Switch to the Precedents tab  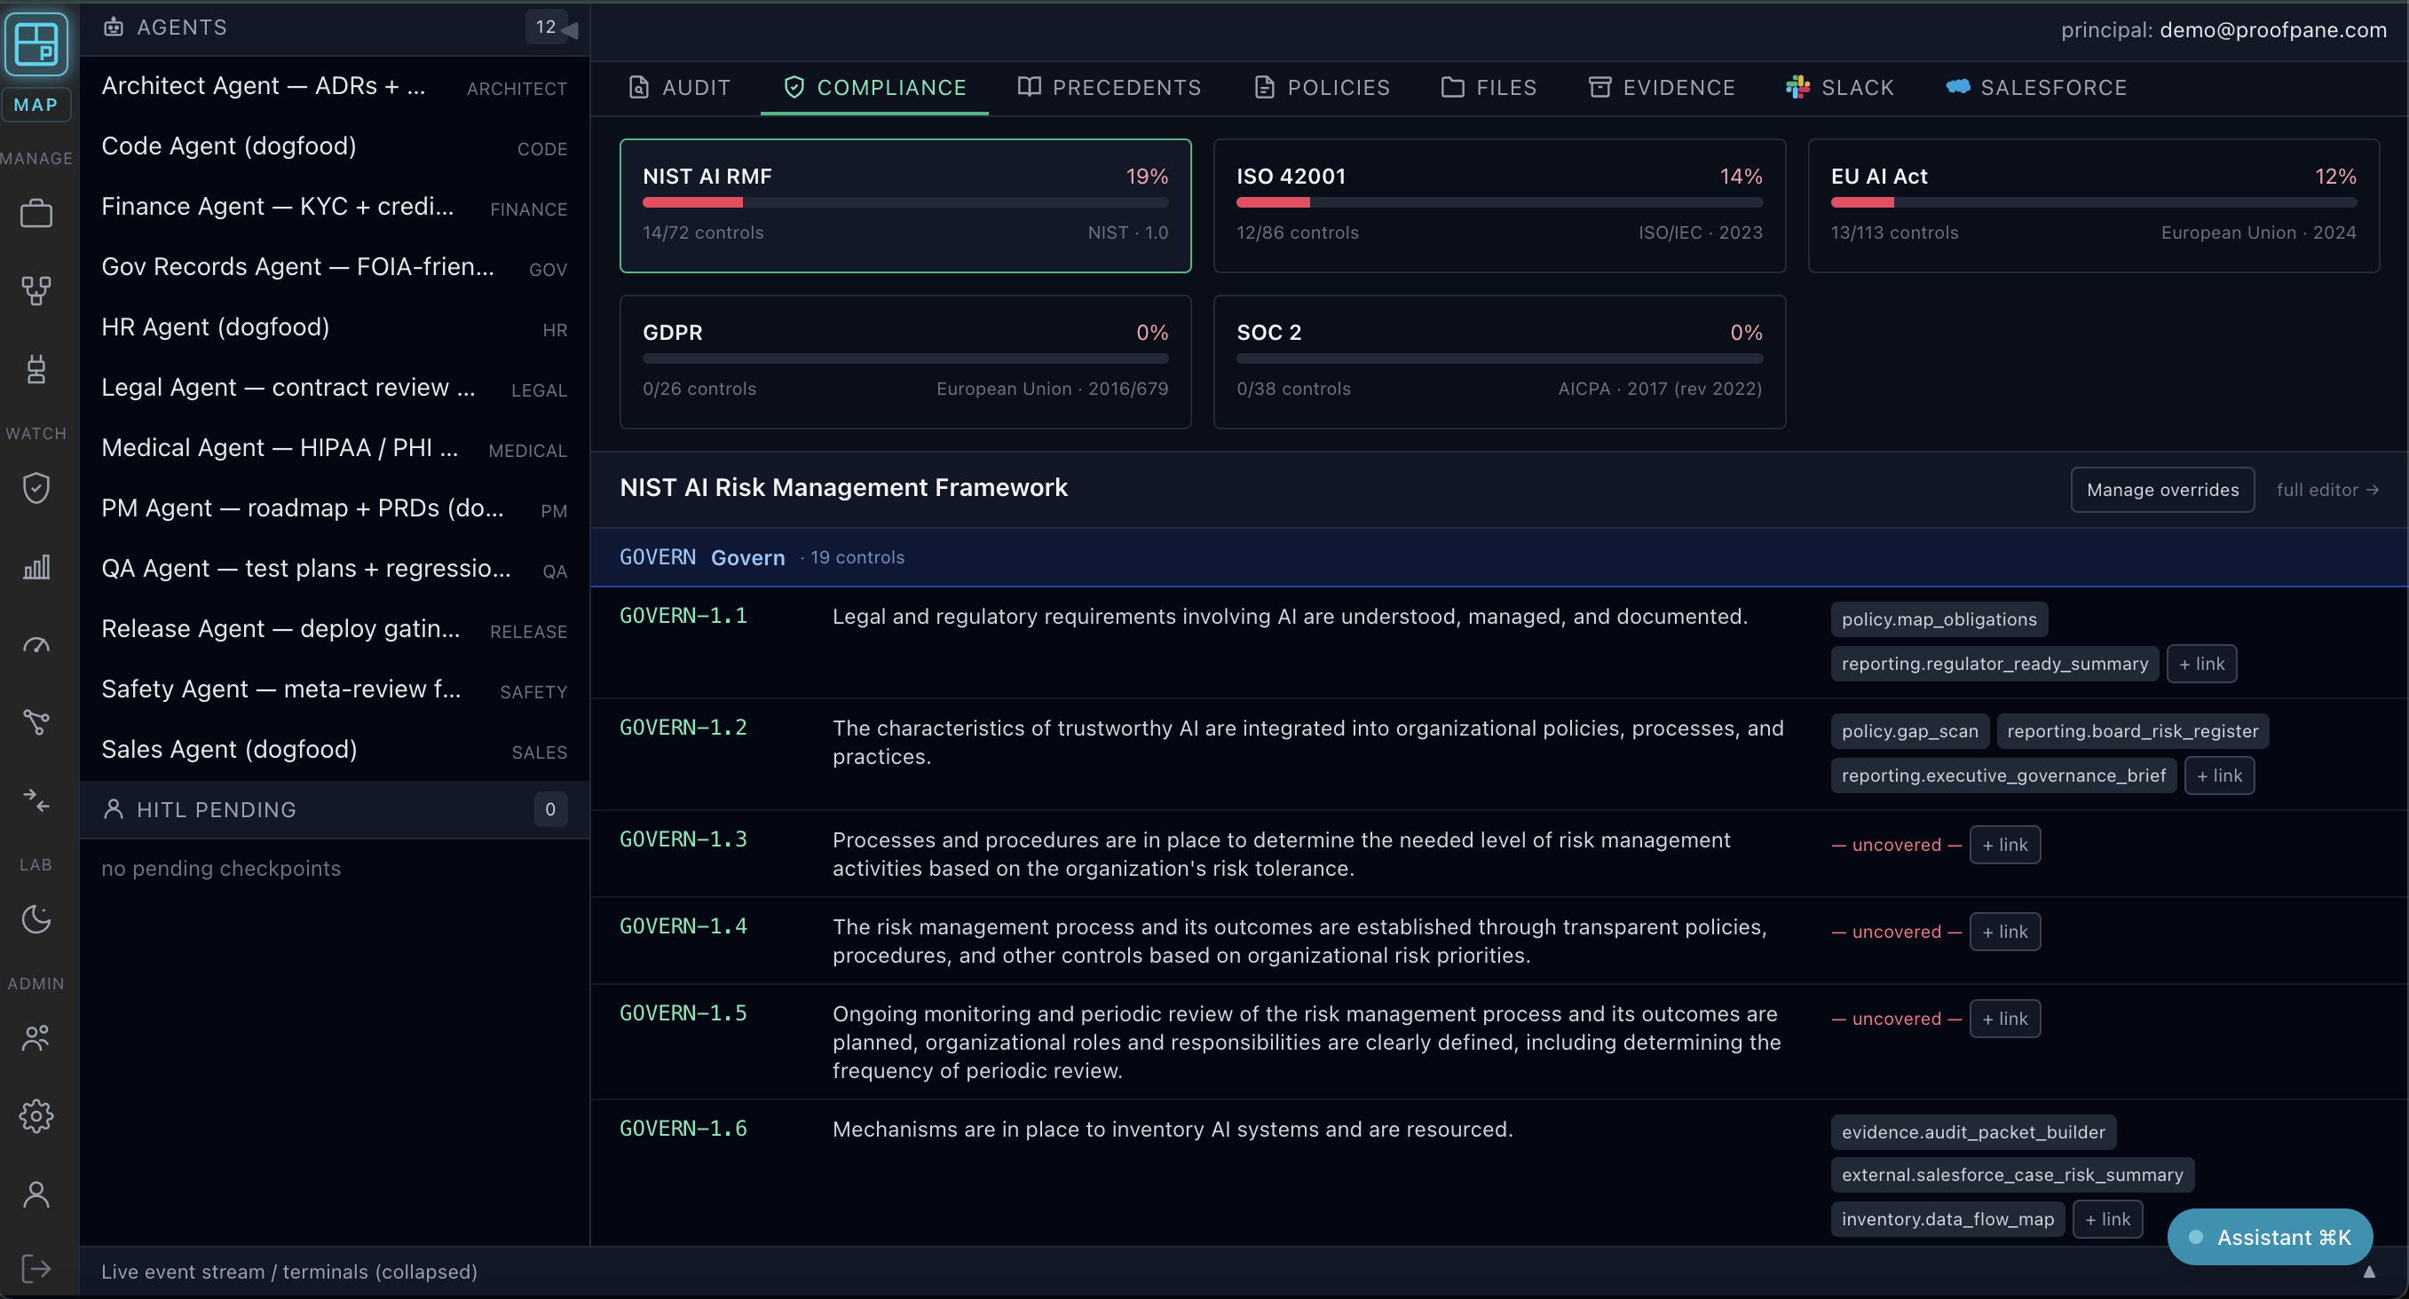(x=1110, y=88)
